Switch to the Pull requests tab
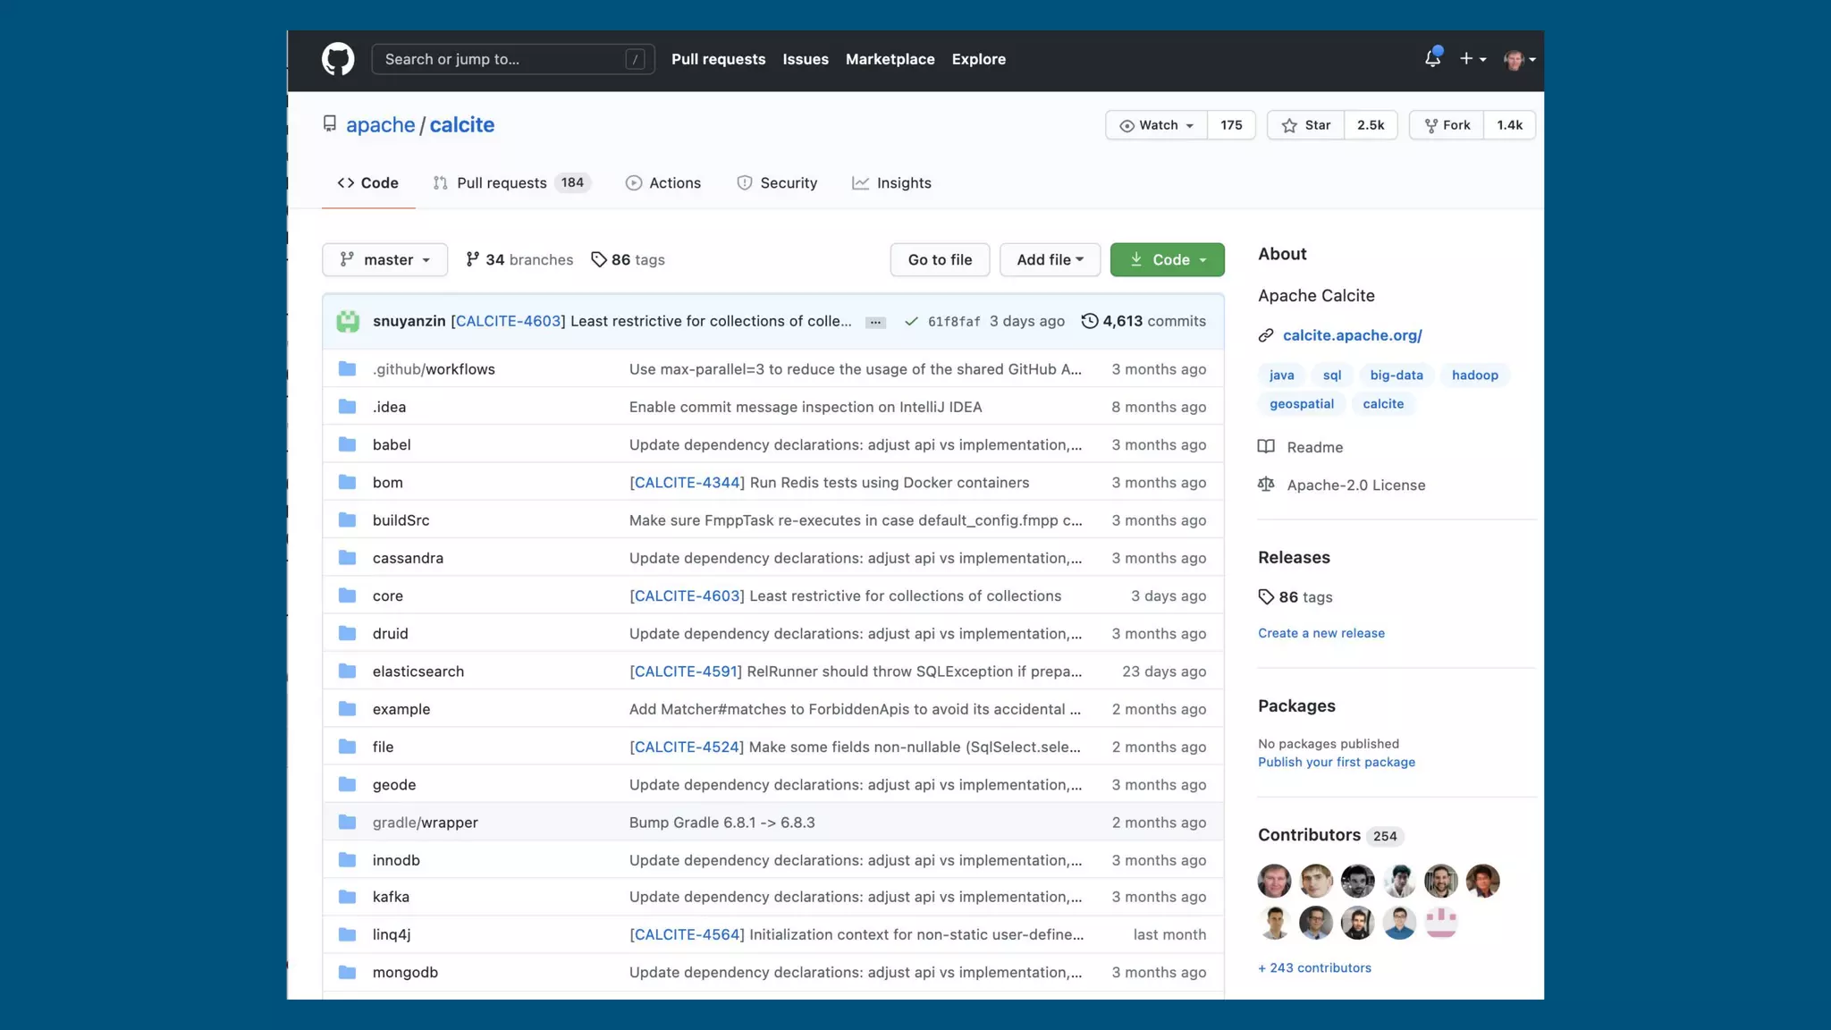The width and height of the screenshot is (1831, 1030). pos(501,182)
